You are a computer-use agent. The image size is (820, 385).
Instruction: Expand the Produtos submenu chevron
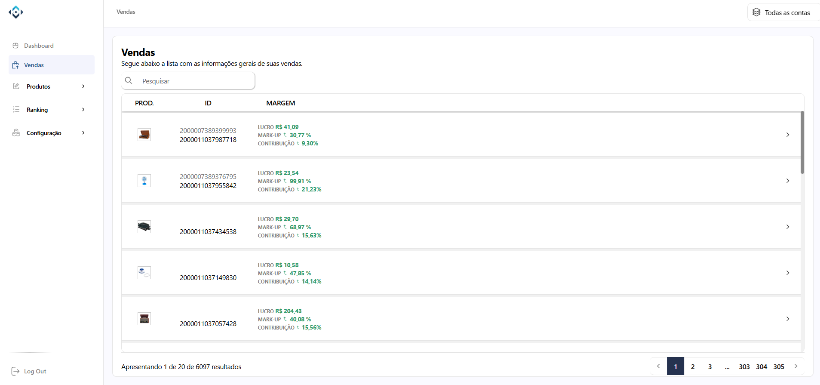pos(83,86)
